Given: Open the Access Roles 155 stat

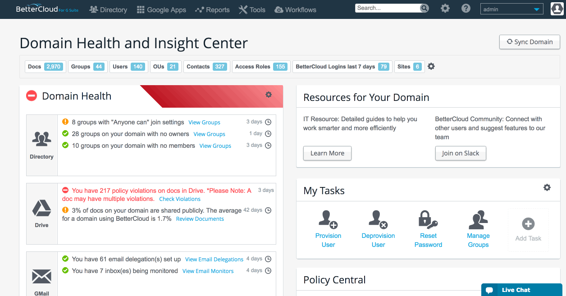Looking at the screenshot, I should point(261,67).
